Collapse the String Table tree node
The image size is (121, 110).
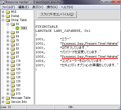[x=3, y=20]
